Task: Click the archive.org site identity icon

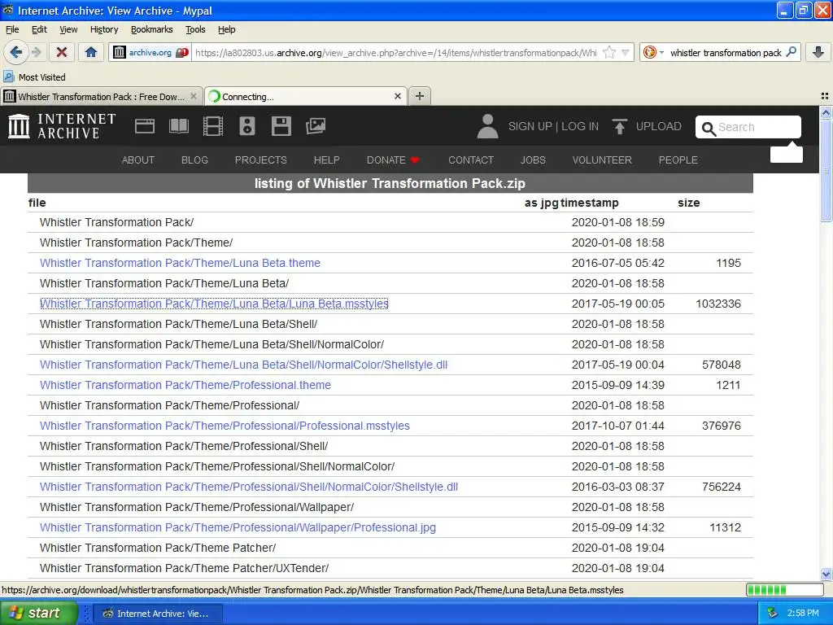Action: point(120,53)
